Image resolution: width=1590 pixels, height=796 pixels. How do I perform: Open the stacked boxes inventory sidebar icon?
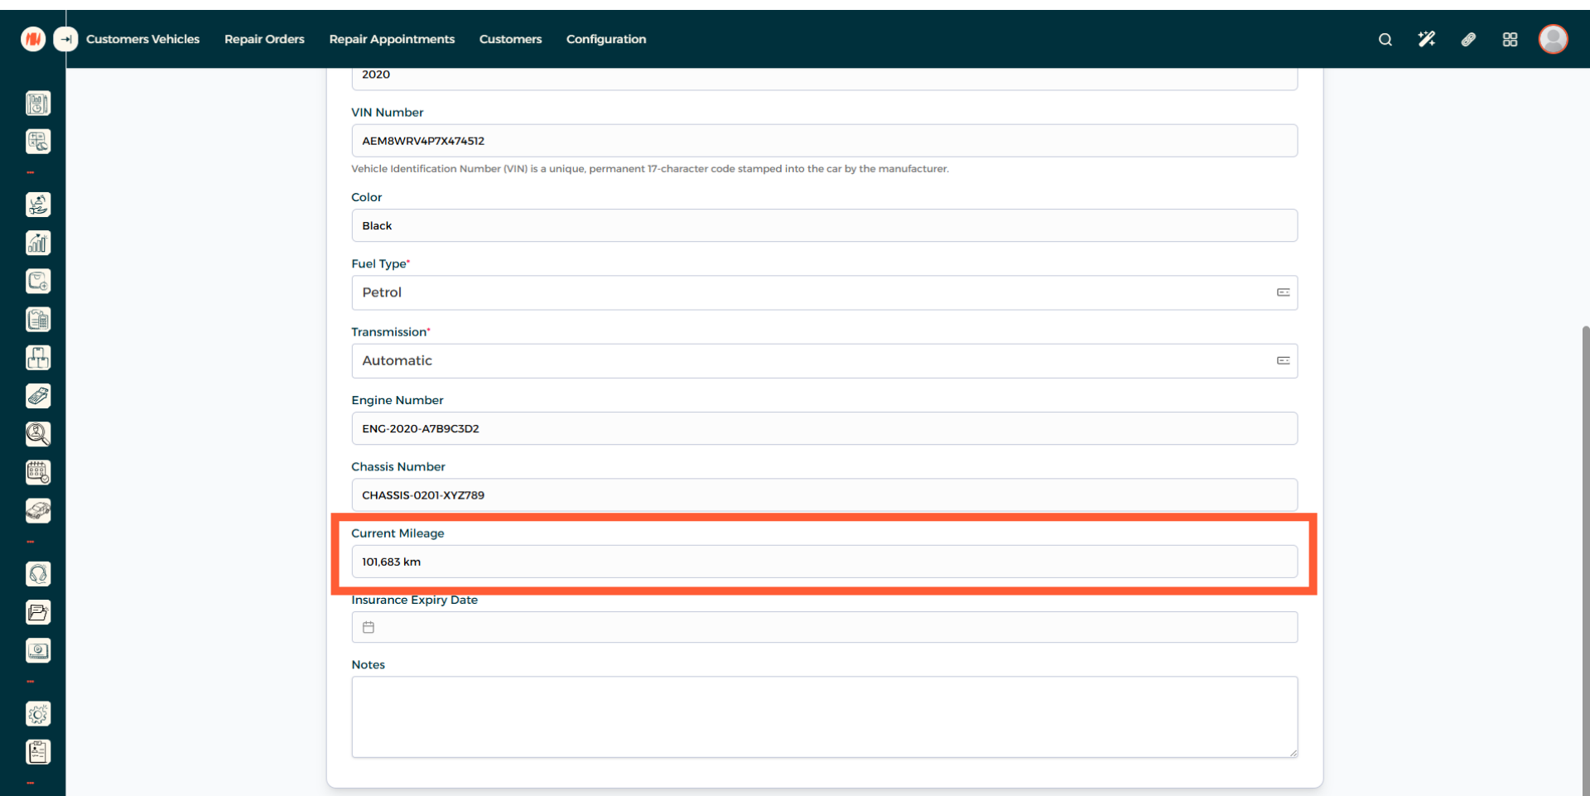38,358
